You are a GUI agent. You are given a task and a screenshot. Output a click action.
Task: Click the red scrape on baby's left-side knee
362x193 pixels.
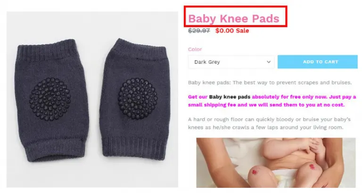255,172
